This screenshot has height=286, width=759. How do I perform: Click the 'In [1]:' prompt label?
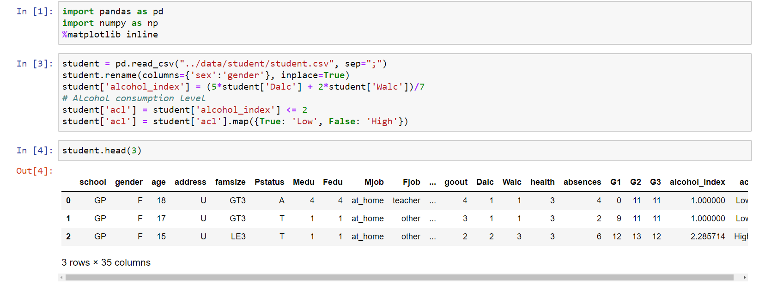coord(35,12)
